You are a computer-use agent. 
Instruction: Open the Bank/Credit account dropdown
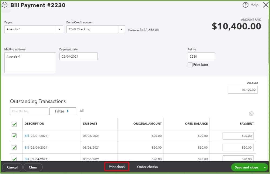point(121,30)
